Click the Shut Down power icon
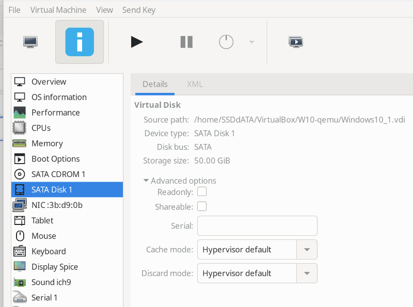This screenshot has height=307, width=413. 226,42
